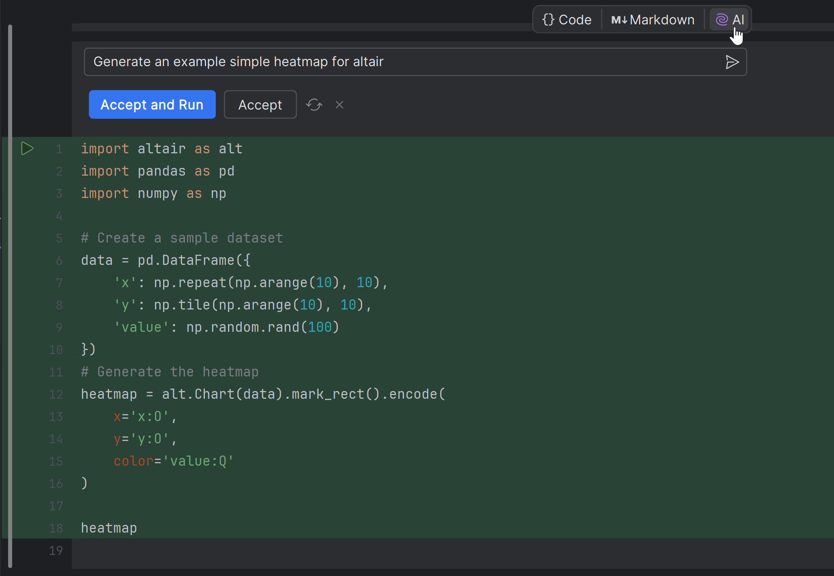Screen dimensions: 834x576
Task: Dismiss the AI suggestion with X icon
Action: 340,105
